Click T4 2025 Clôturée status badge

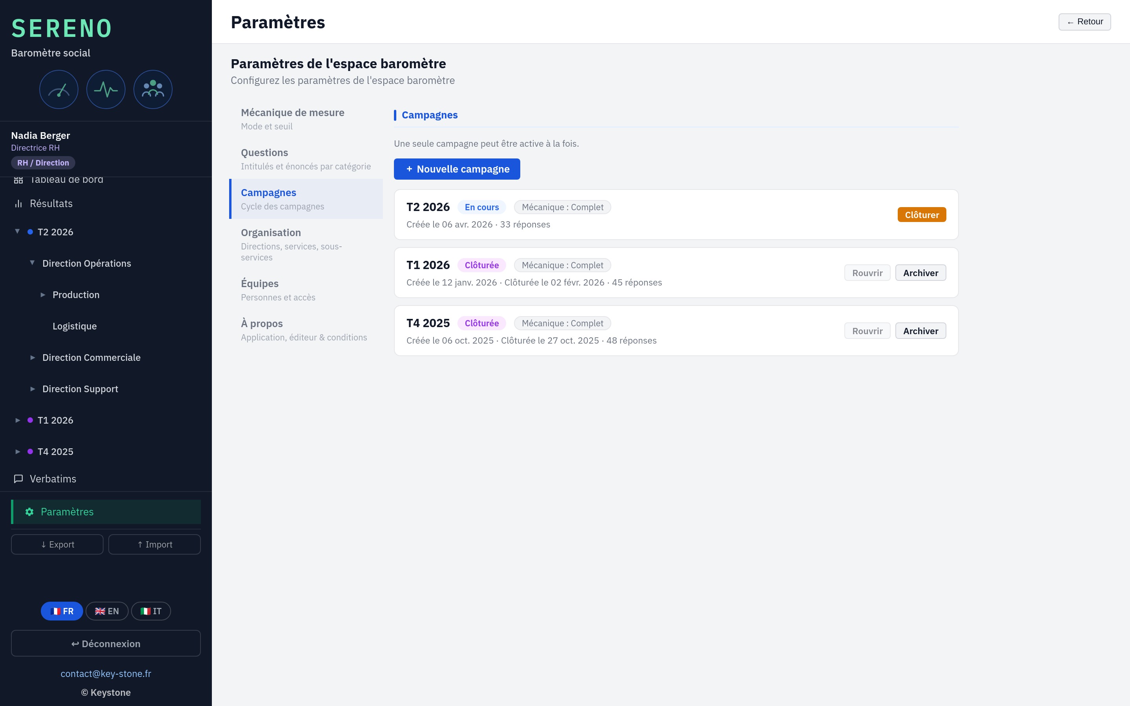tap(481, 323)
